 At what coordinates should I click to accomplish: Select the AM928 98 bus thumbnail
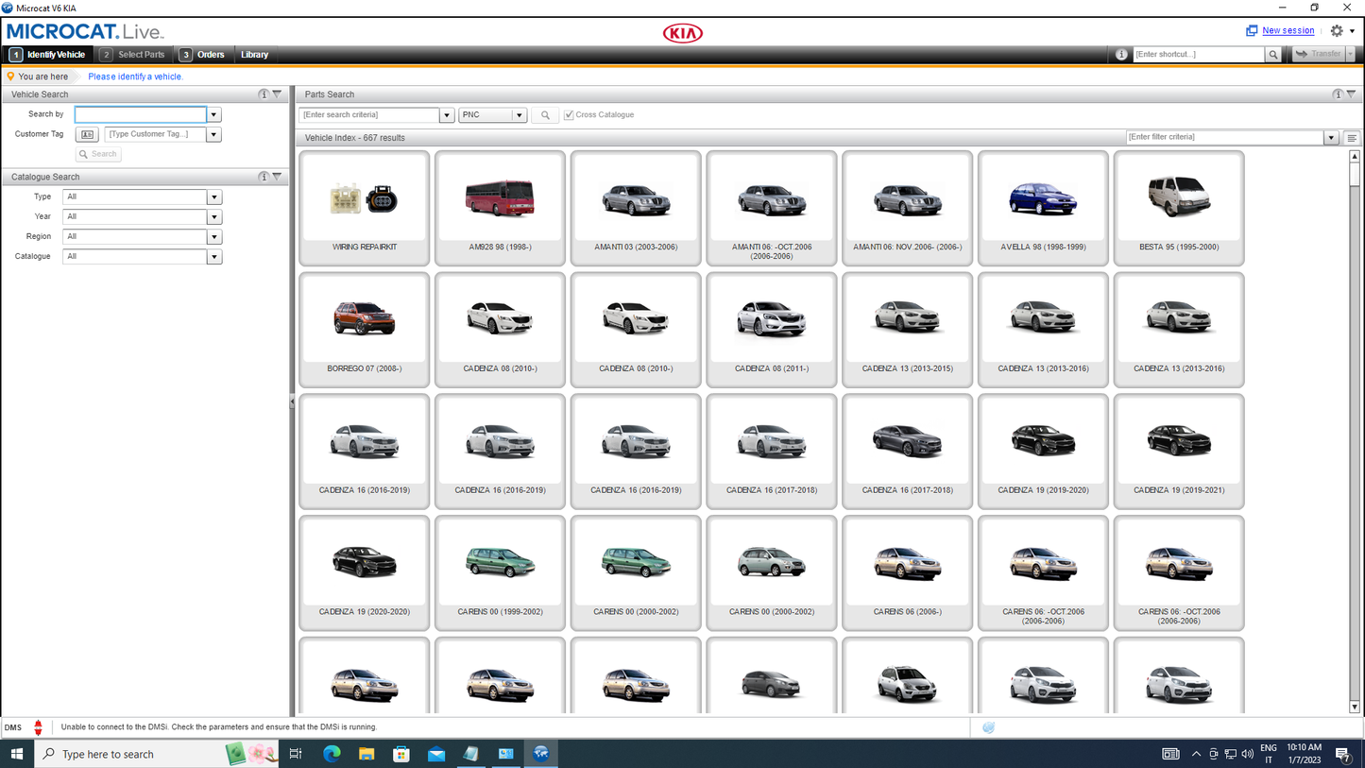(x=500, y=208)
